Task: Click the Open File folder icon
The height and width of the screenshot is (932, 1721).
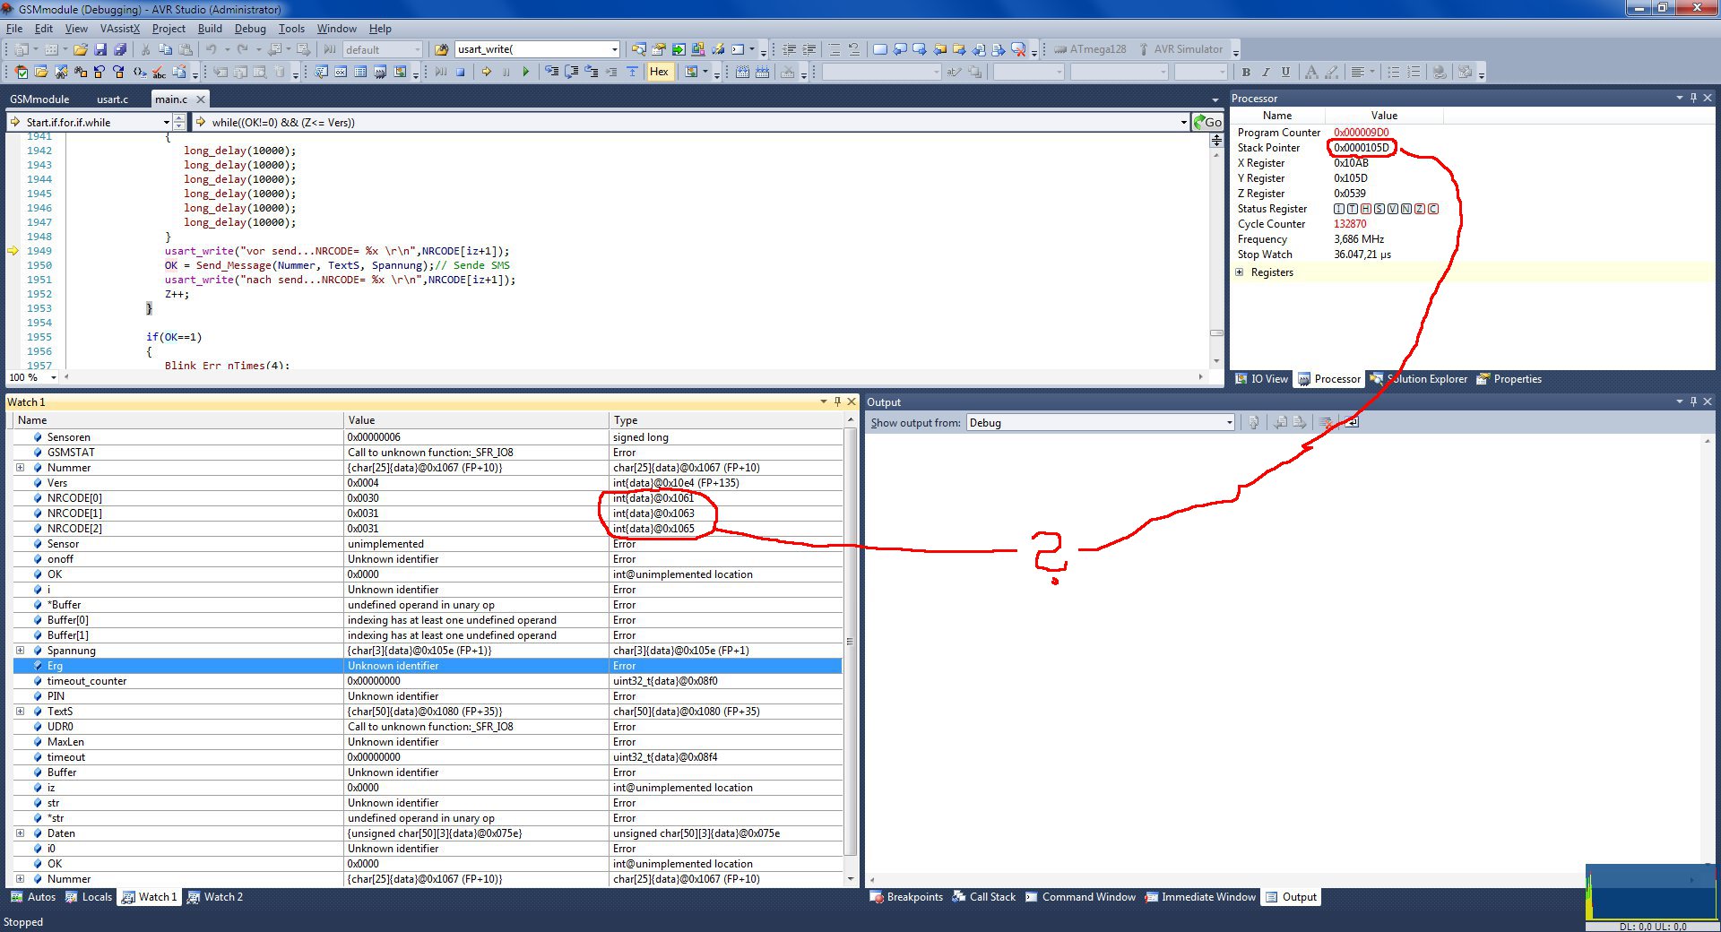Action: click(x=81, y=49)
